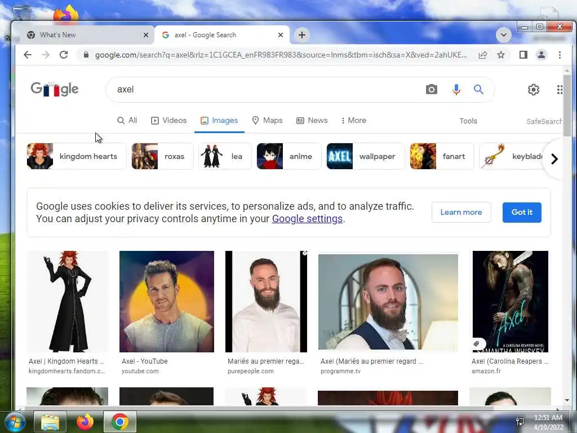The image size is (577, 433).
Task: Filter by the roxas chip
Action: 162,156
